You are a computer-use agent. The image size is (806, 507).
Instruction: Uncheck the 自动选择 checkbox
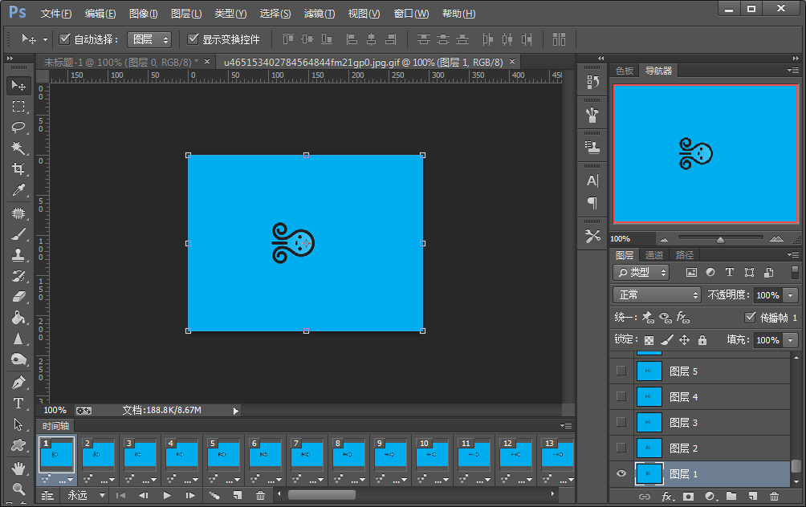pyautogui.click(x=65, y=39)
